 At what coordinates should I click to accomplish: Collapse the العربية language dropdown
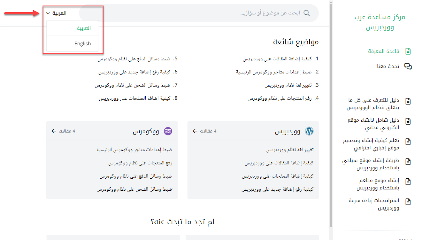(56, 13)
